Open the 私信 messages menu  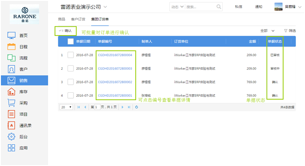(x=238, y=7)
